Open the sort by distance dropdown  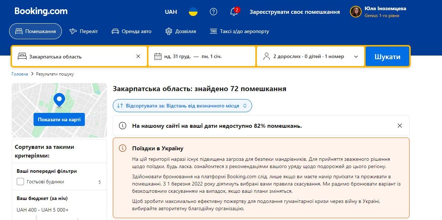(182, 105)
